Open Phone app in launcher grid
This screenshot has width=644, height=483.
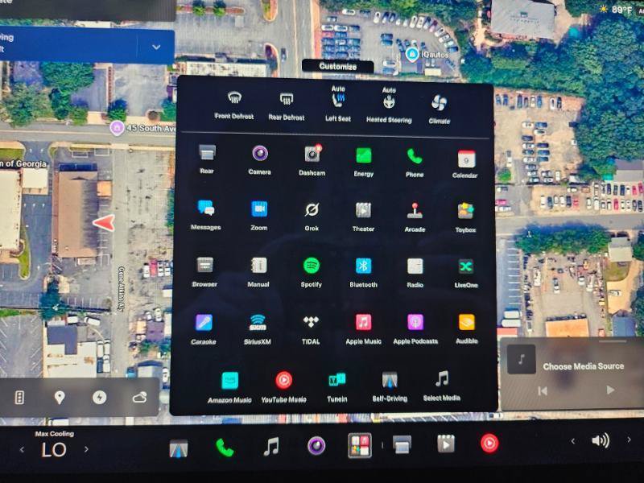415,163
